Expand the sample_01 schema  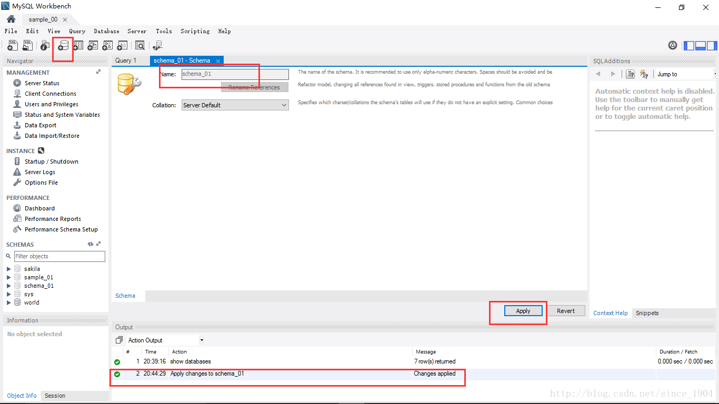point(9,277)
